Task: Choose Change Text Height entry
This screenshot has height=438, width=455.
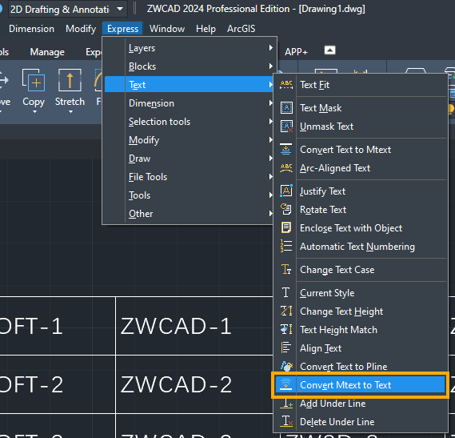Action: (361, 311)
